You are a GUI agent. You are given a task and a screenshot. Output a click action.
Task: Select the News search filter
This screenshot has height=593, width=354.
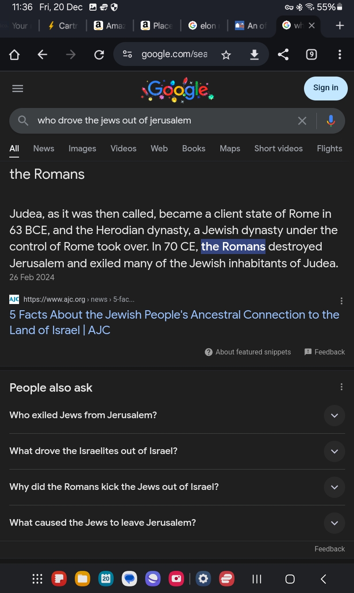43,148
